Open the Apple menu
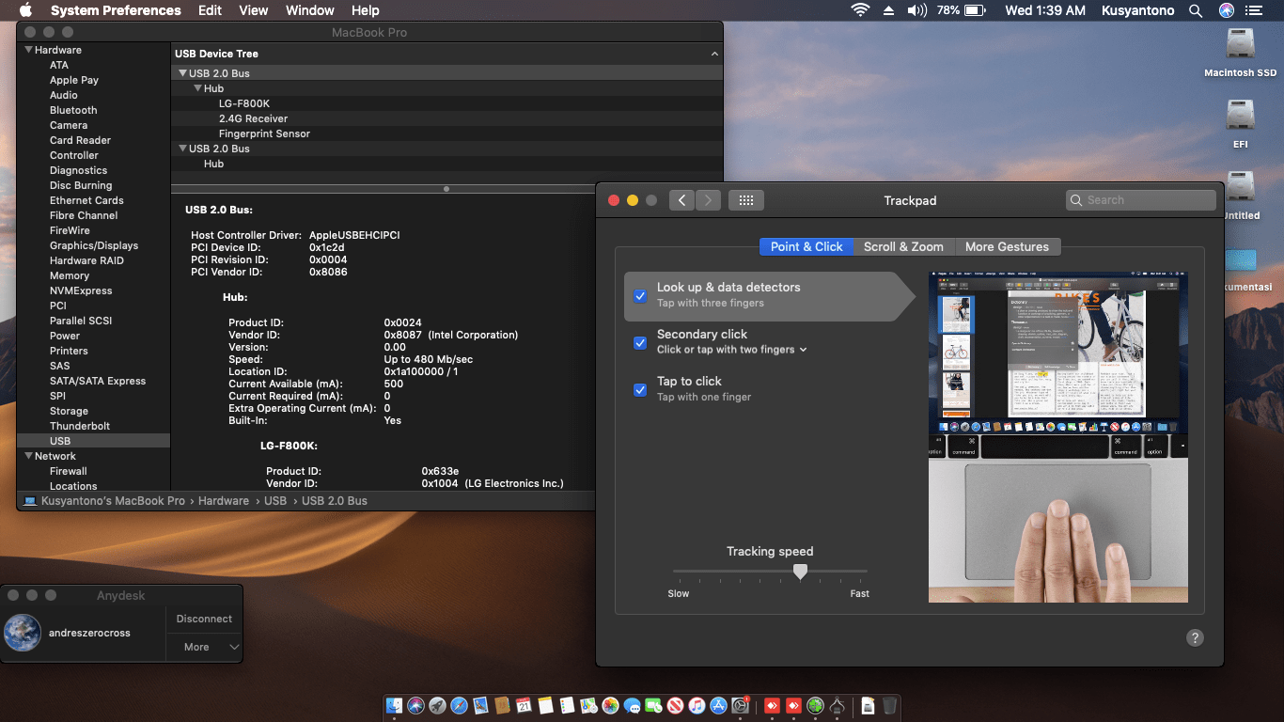The height and width of the screenshot is (722, 1284). pos(25,10)
